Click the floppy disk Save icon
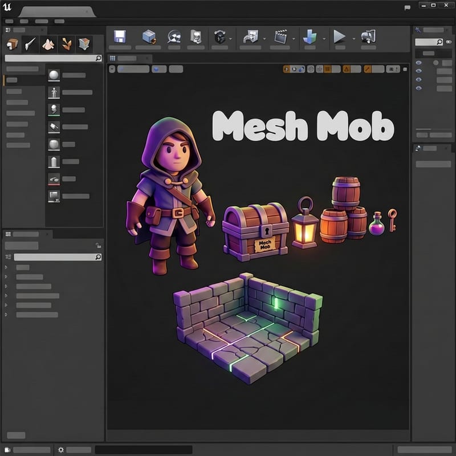 [120, 36]
